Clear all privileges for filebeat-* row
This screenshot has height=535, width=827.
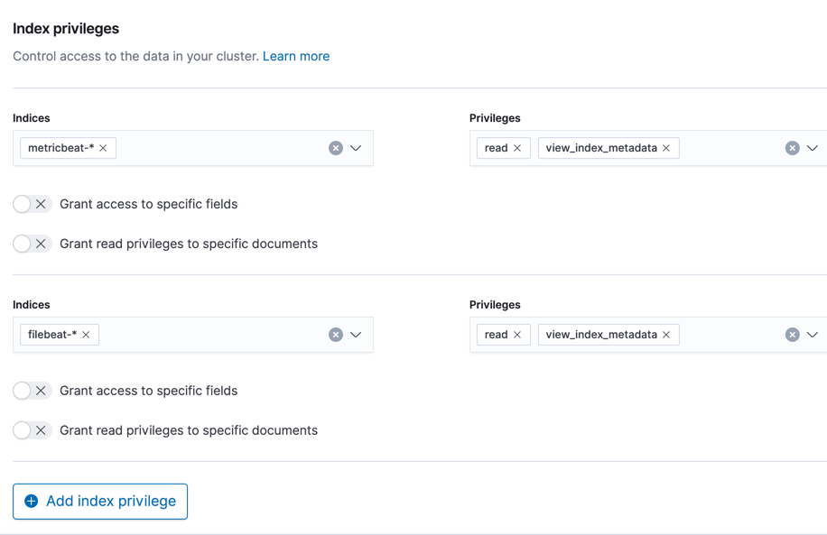click(x=792, y=335)
